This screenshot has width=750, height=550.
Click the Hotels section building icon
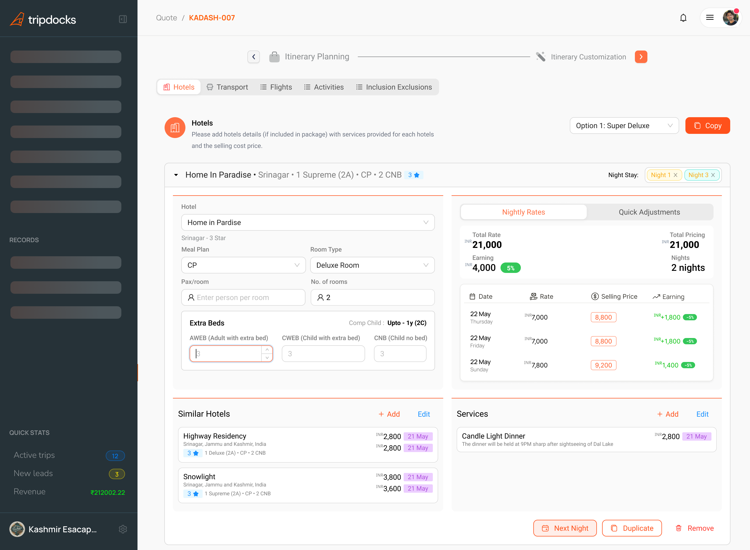175,128
